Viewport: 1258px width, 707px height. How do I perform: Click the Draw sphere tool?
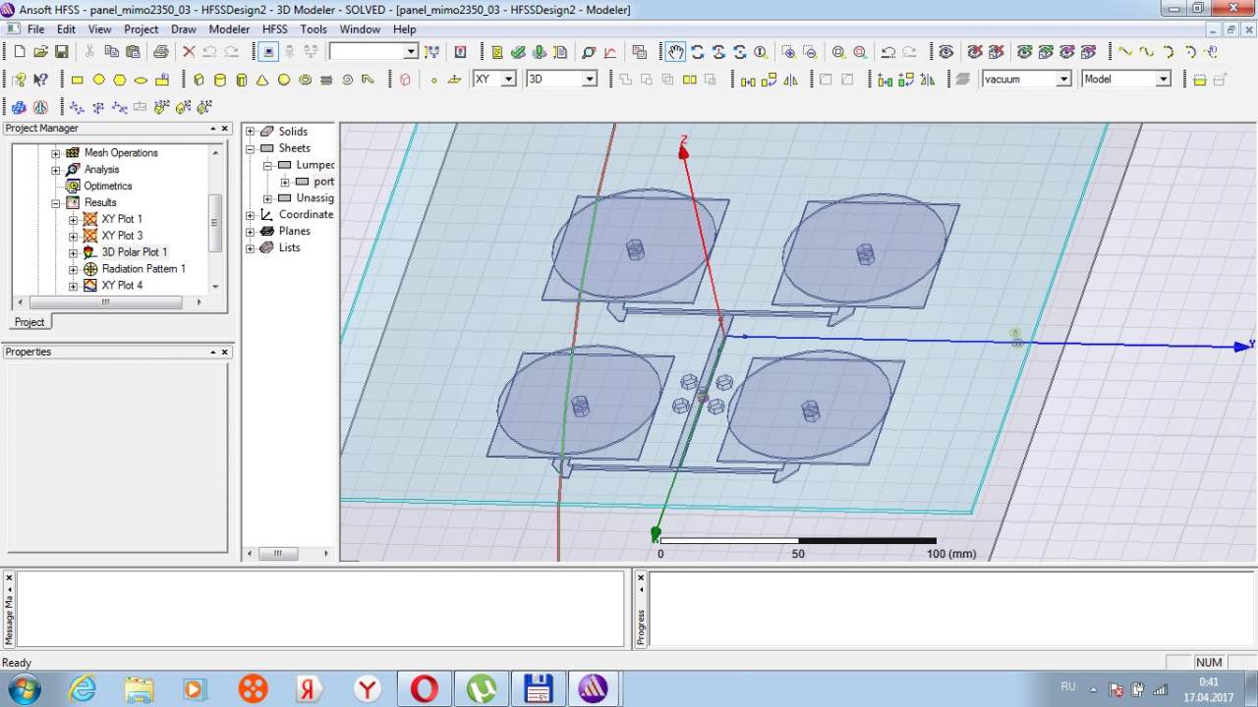(284, 80)
